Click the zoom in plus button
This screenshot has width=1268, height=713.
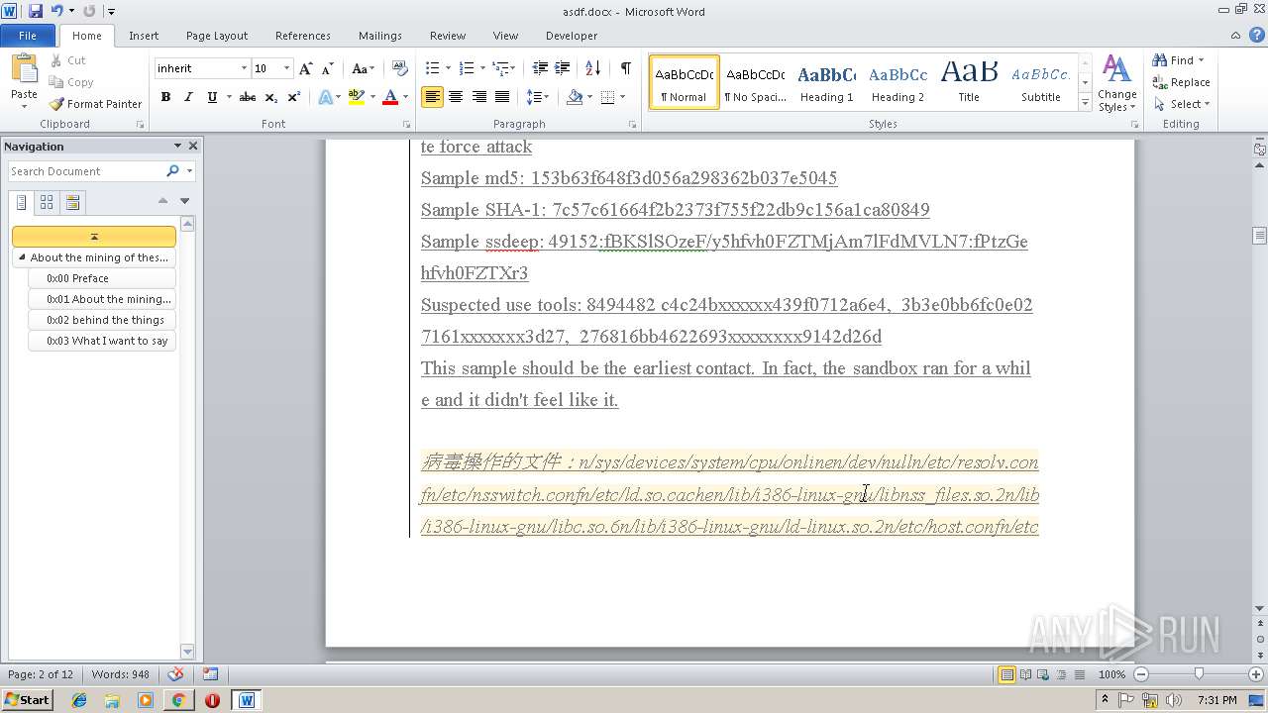[x=1256, y=674]
